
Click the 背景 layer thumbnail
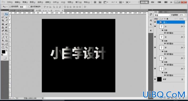pyautogui.click(x=159, y=79)
